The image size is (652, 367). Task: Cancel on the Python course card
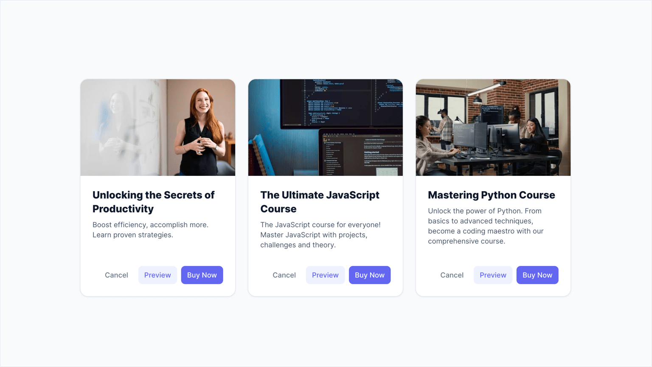pos(452,275)
